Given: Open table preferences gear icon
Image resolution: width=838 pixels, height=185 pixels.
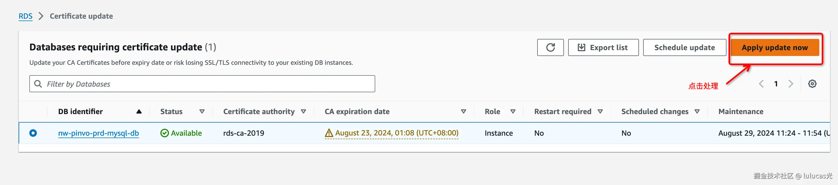Looking at the screenshot, I should click(x=812, y=84).
